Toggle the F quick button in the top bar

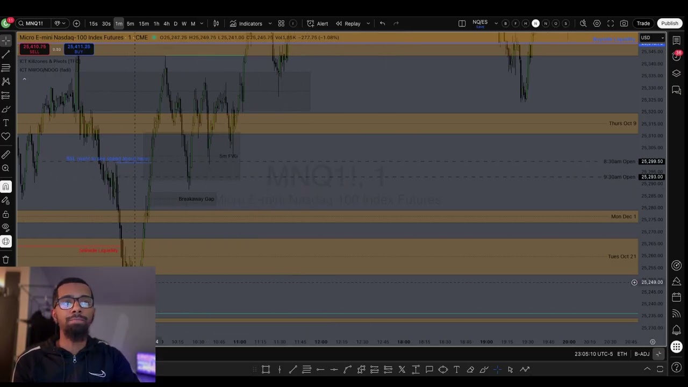[x=515, y=24]
